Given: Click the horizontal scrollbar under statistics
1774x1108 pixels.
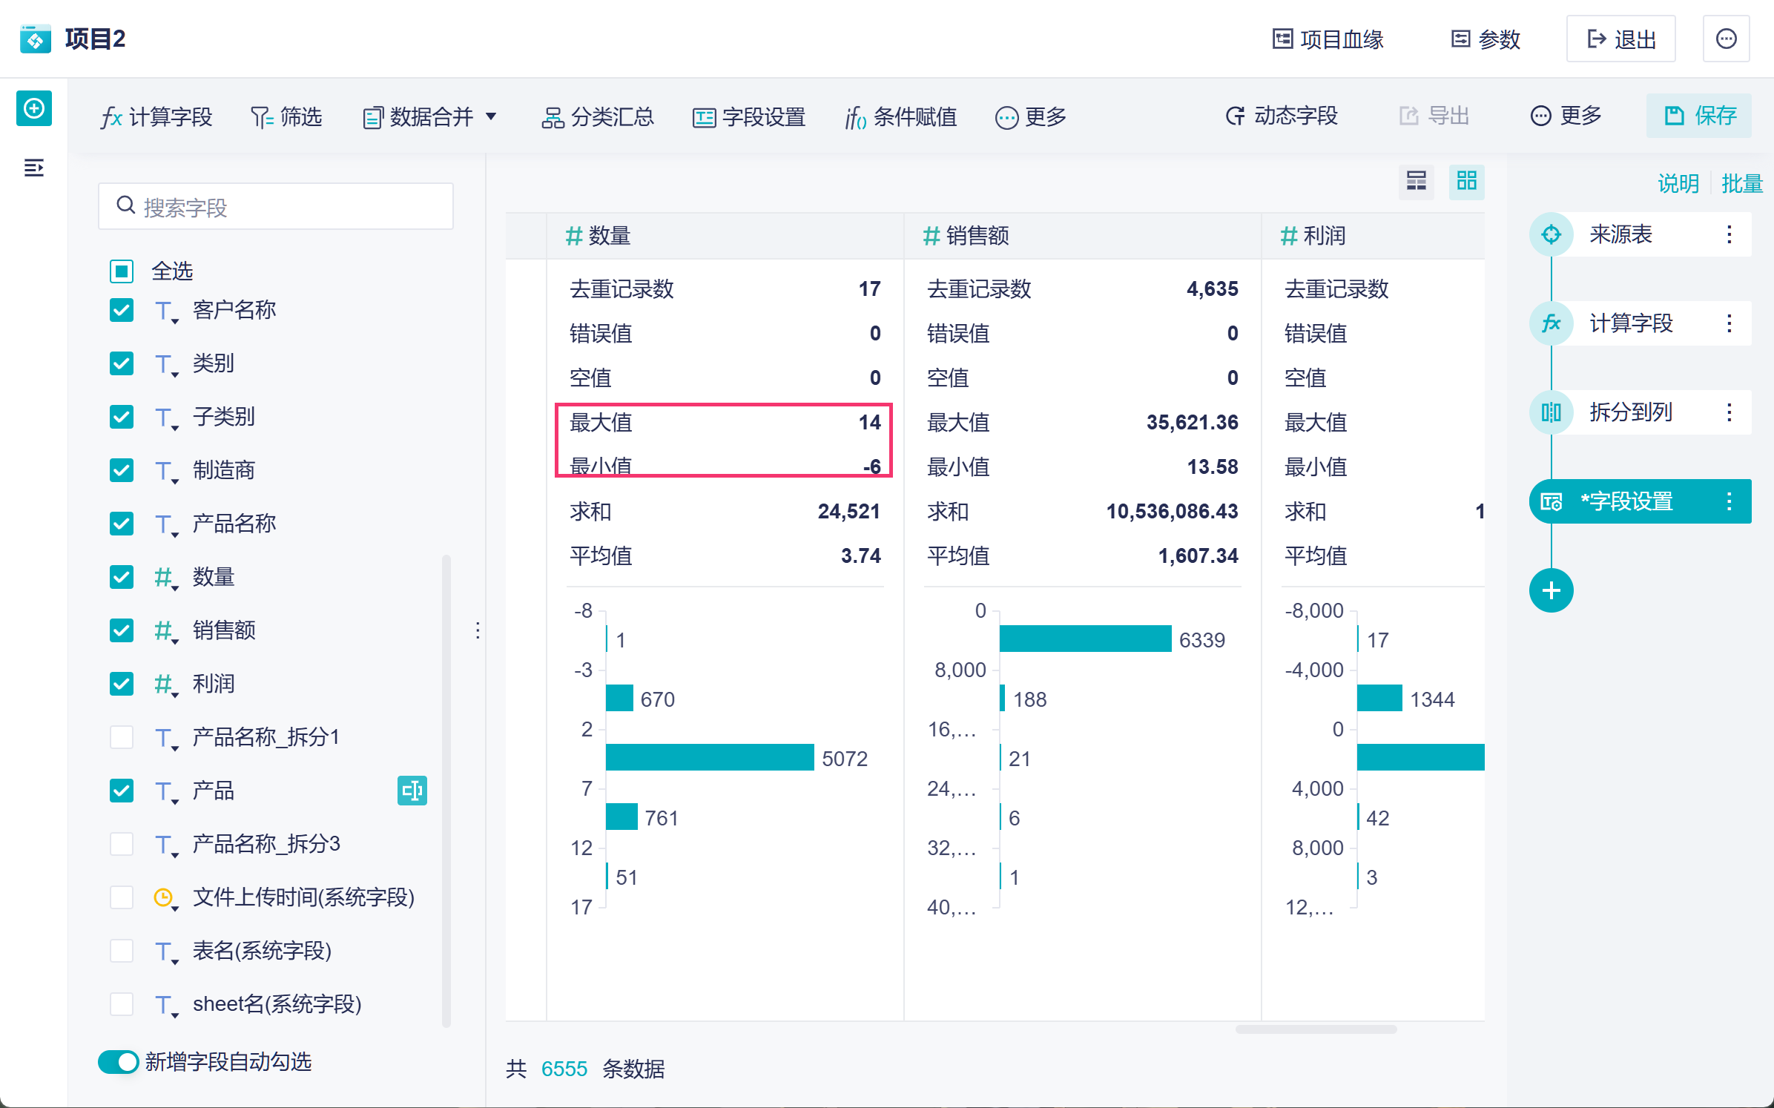Looking at the screenshot, I should point(1315,1029).
